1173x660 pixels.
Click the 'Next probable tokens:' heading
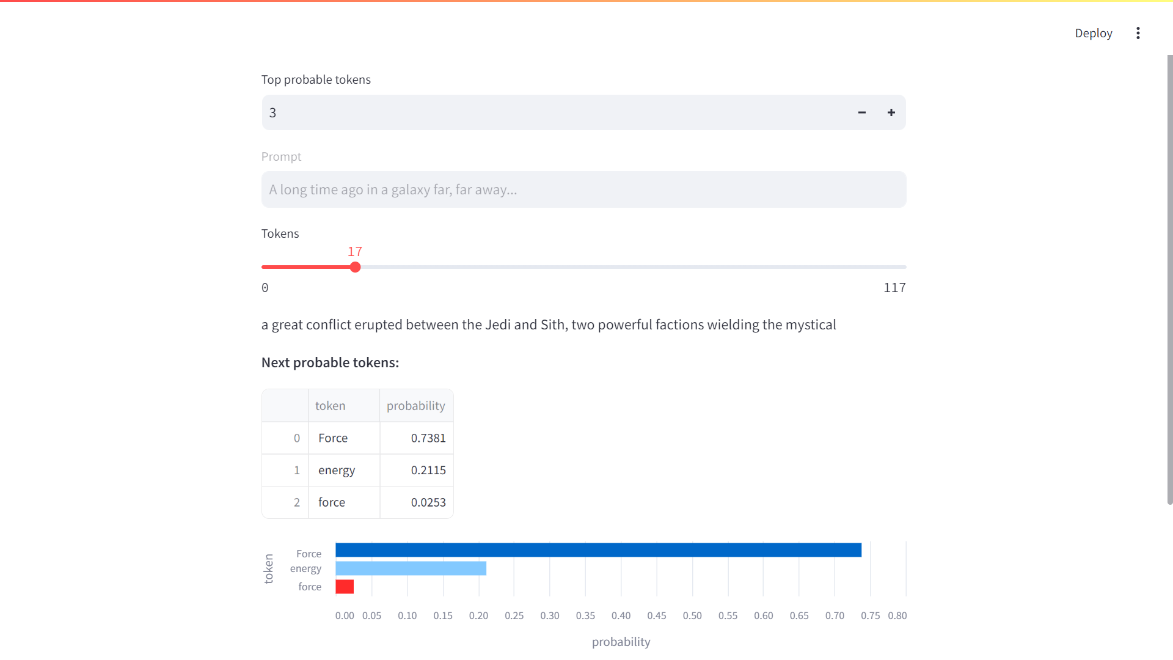coord(330,362)
